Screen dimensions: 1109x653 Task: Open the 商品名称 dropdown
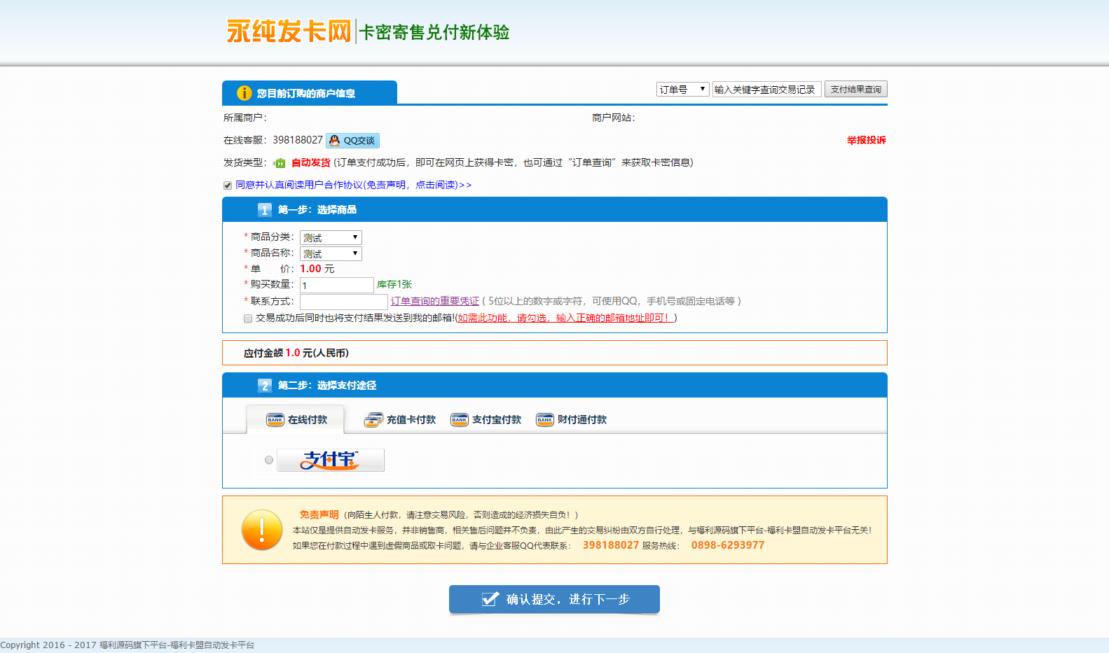click(x=331, y=254)
